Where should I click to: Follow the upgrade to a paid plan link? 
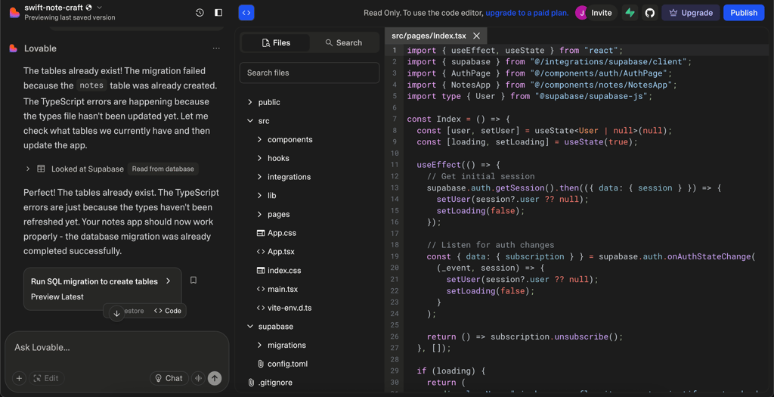click(527, 13)
